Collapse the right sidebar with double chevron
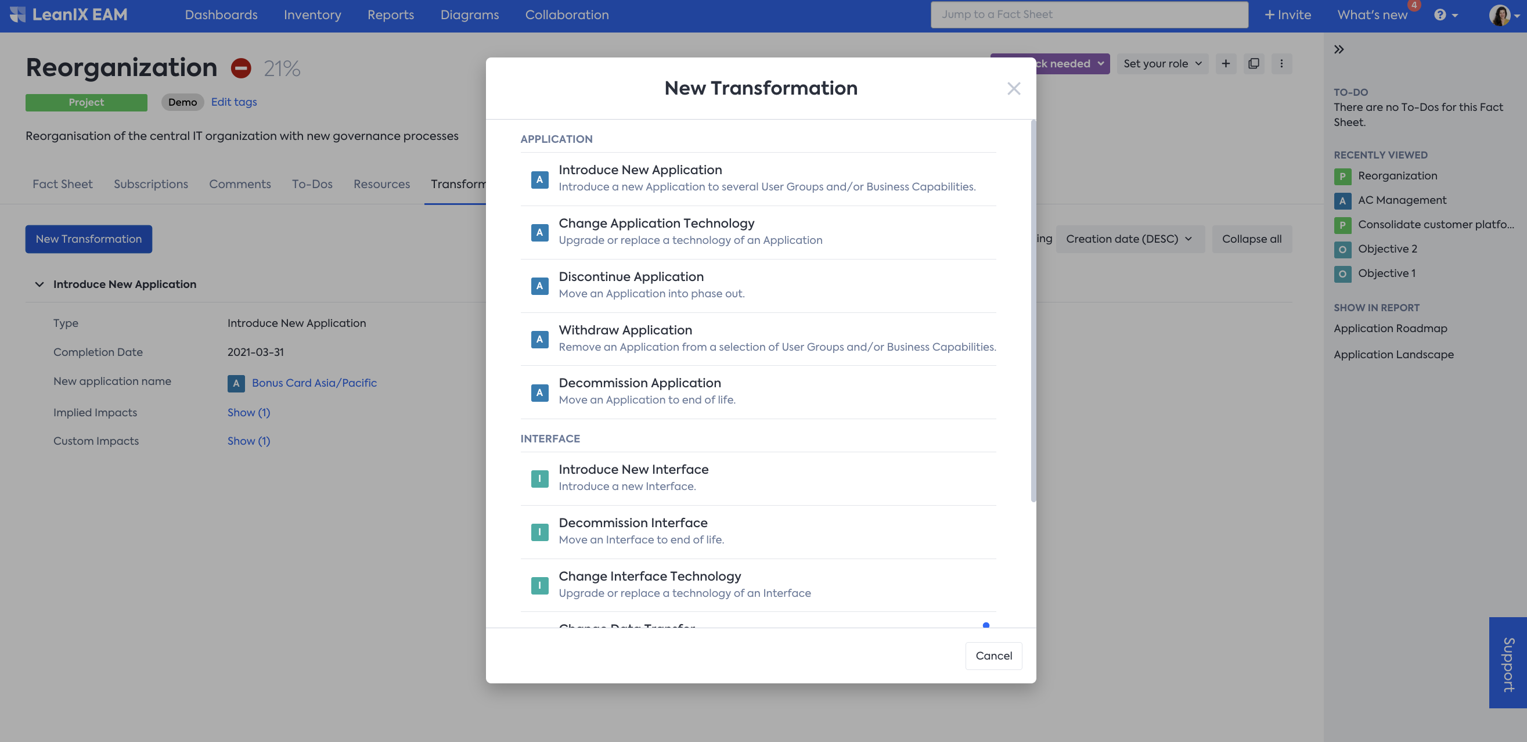Viewport: 1527px width, 742px height. (1338, 49)
